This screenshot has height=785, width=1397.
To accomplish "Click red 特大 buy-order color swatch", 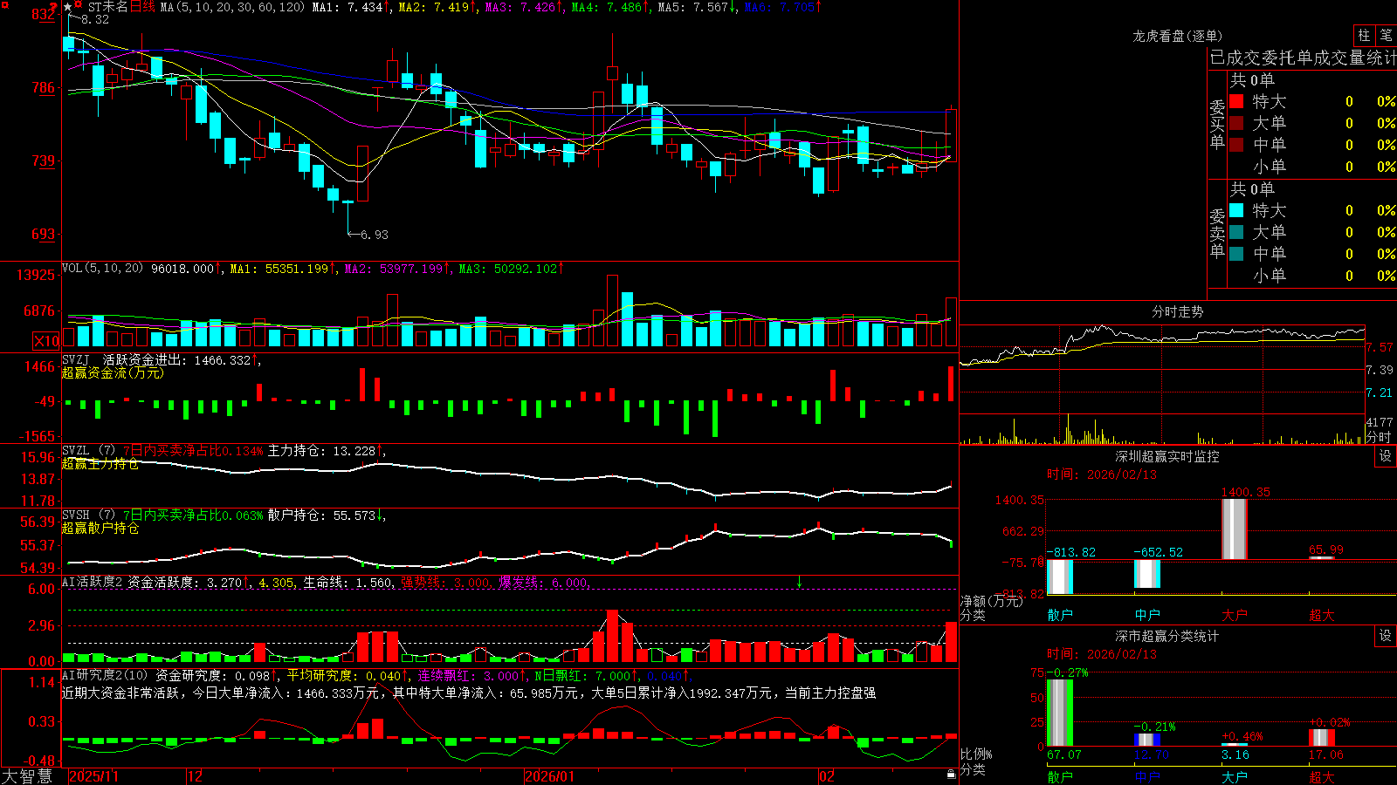I will click(x=1236, y=101).
